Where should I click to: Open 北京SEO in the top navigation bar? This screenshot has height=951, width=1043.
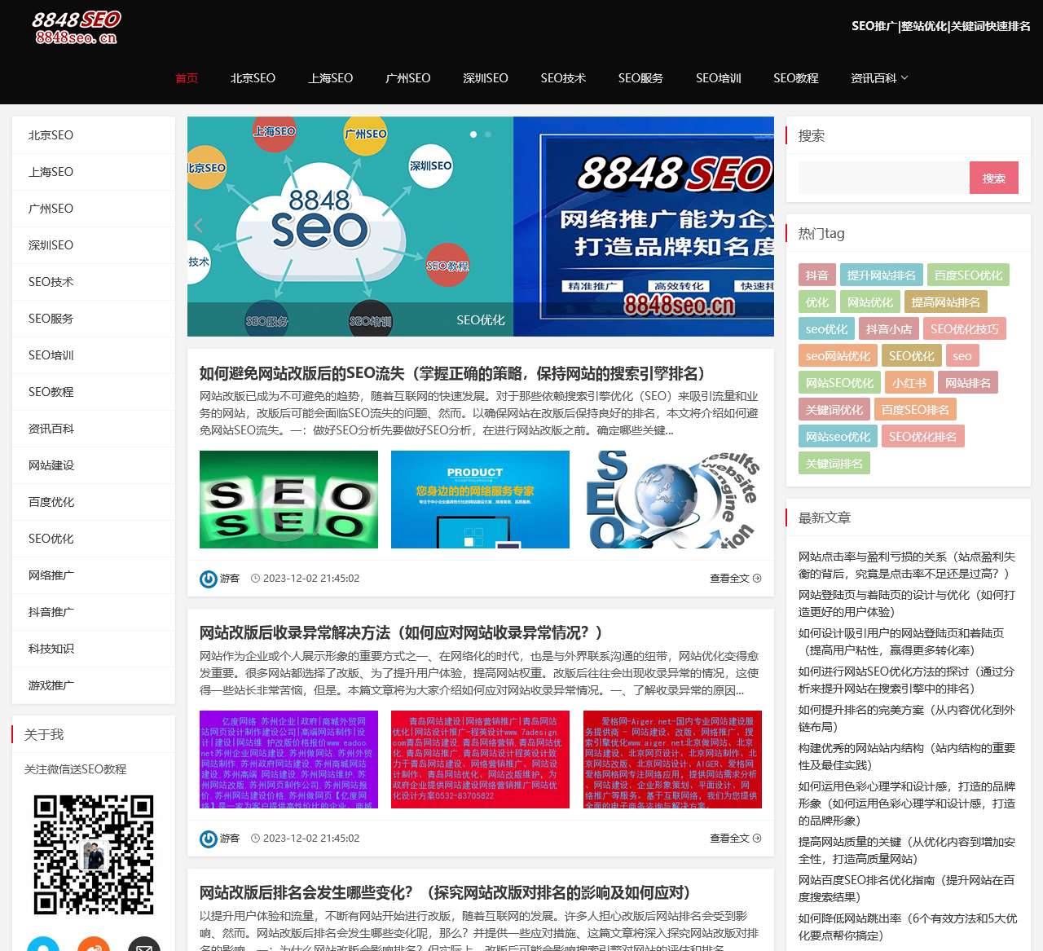pos(253,78)
